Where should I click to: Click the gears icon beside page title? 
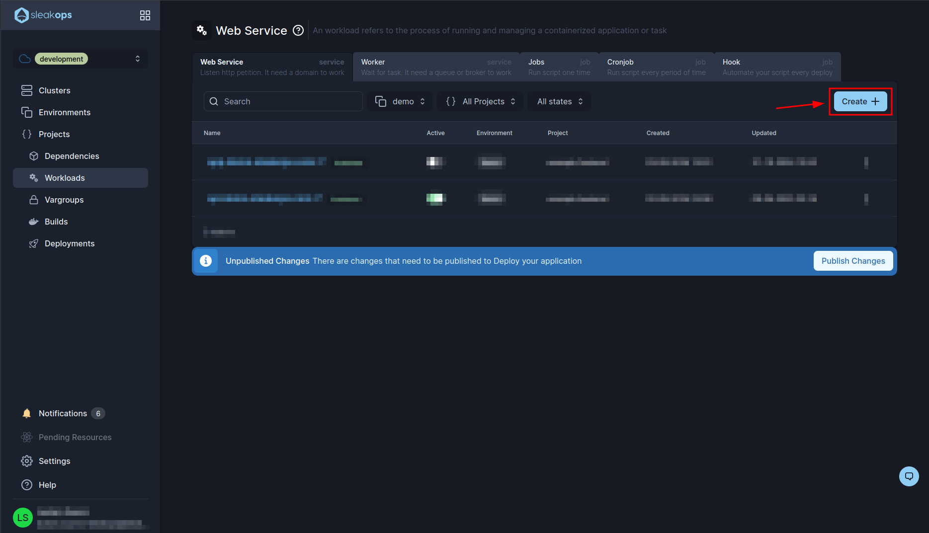202,30
